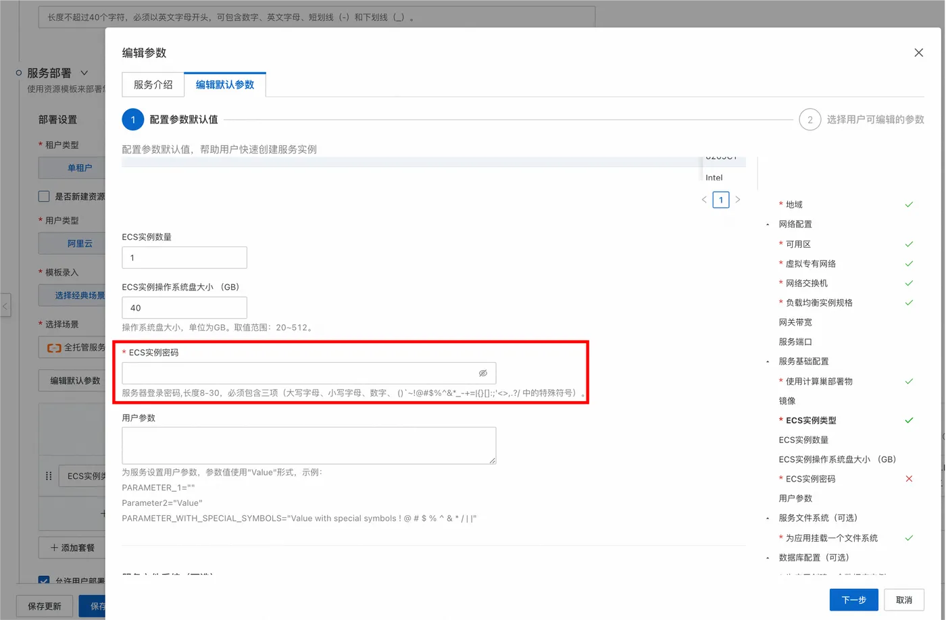Click green checkmark beside 地域
Screen dimensions: 946x620
click(909, 205)
